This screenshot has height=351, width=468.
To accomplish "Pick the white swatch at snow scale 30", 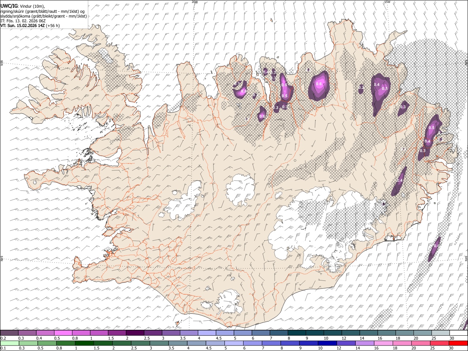I will (x=459, y=333).
